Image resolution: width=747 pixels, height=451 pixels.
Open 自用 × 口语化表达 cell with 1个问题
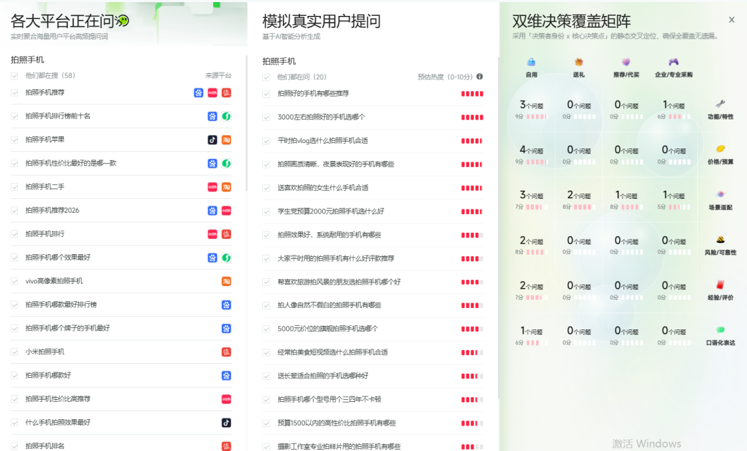click(531, 336)
